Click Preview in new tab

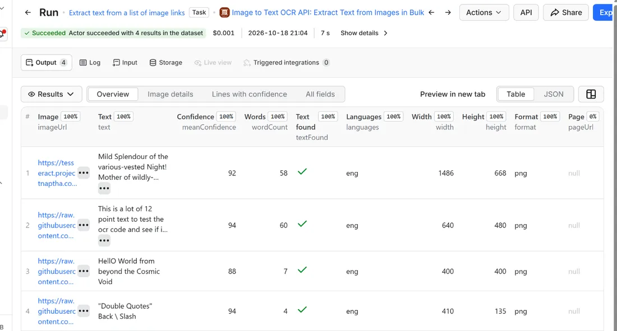[453, 94]
